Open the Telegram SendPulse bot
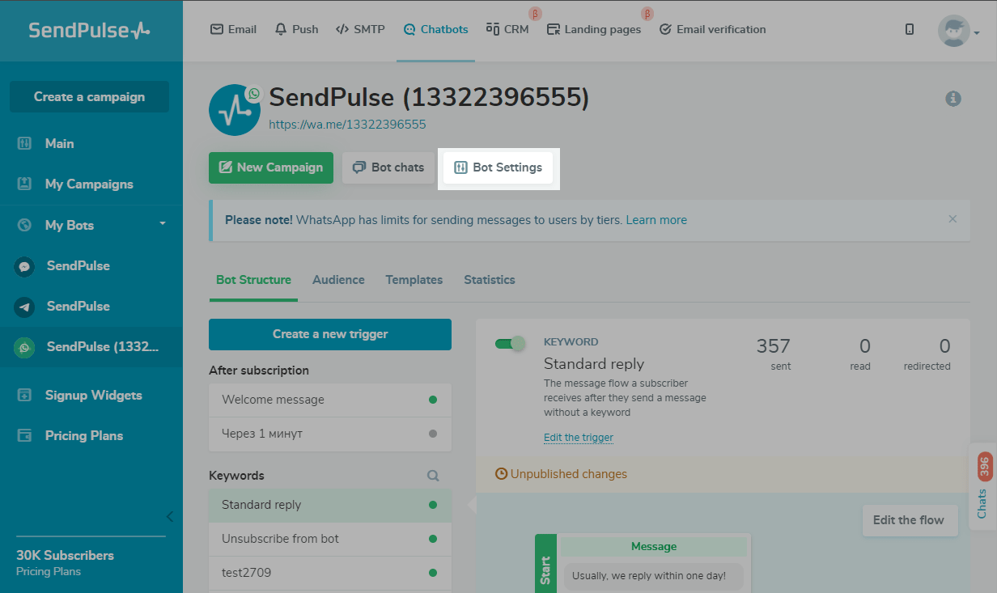The height and width of the screenshot is (593, 997). point(78,306)
